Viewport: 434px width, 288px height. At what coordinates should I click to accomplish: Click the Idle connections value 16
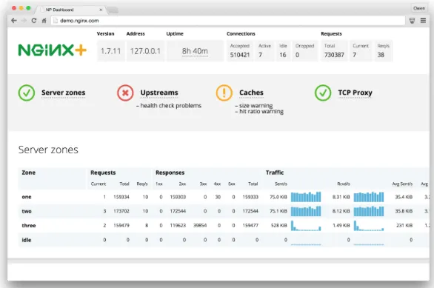point(283,55)
